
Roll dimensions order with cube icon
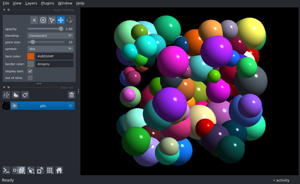(x=31, y=170)
